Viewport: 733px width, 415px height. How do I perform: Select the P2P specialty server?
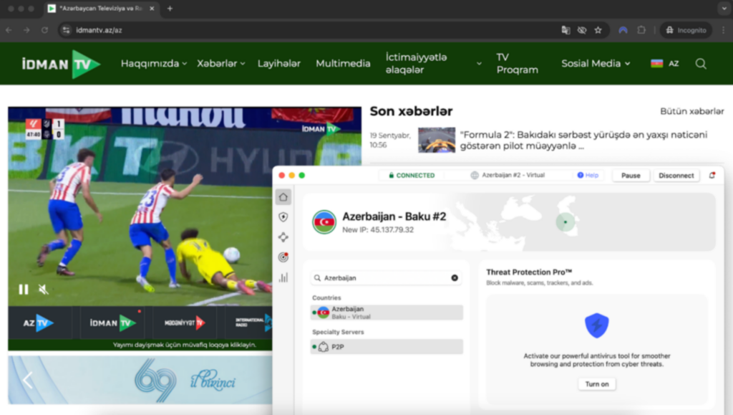[x=387, y=347]
